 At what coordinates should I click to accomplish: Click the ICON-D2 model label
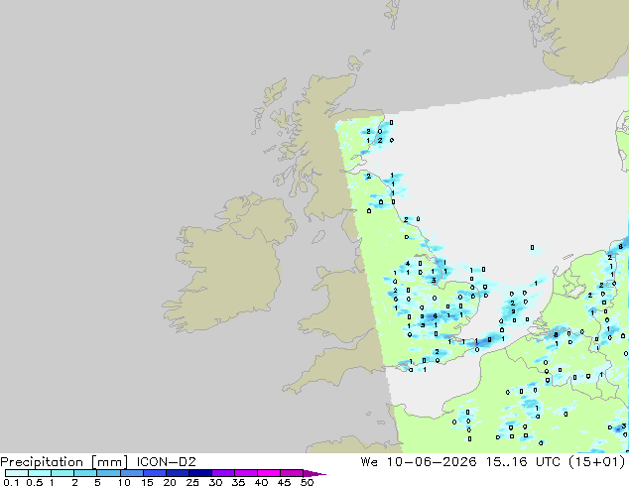point(166,462)
